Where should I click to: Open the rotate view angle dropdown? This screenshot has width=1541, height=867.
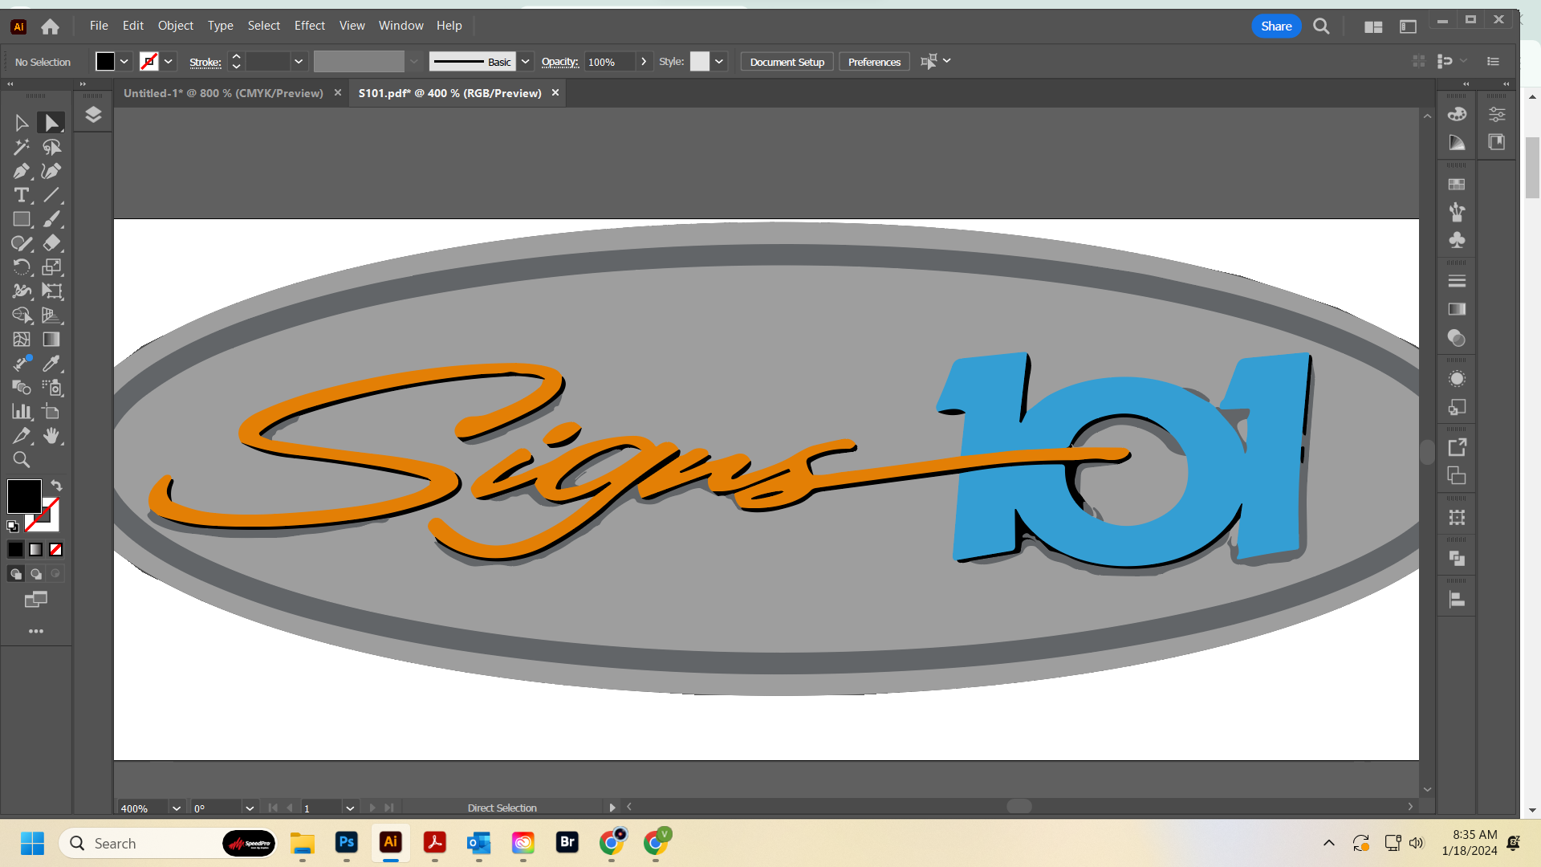coord(250,808)
